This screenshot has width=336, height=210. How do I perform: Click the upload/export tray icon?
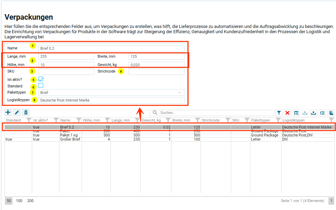tap(314, 113)
